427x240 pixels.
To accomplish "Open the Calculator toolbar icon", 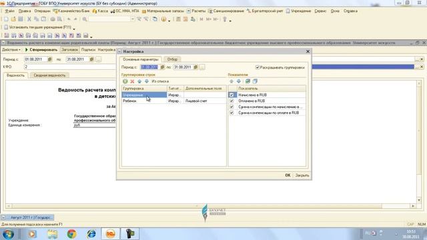I will [x=178, y=19].
